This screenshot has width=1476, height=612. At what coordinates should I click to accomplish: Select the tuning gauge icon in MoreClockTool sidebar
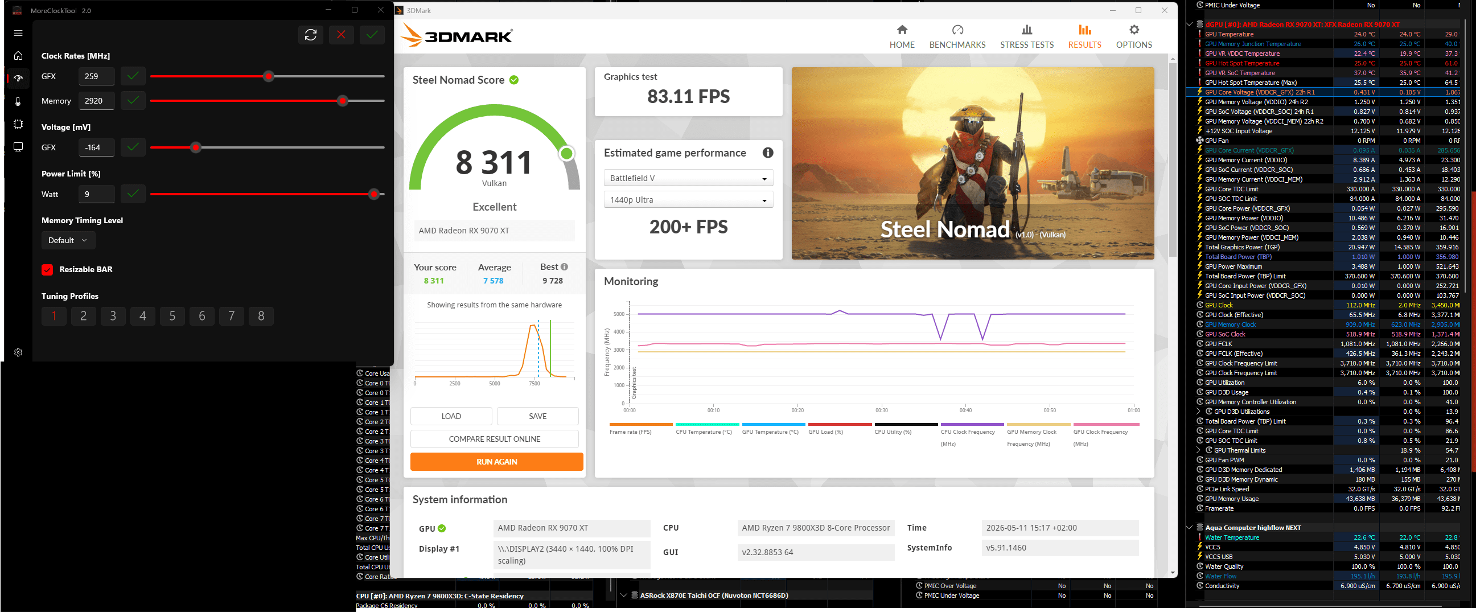[18, 78]
